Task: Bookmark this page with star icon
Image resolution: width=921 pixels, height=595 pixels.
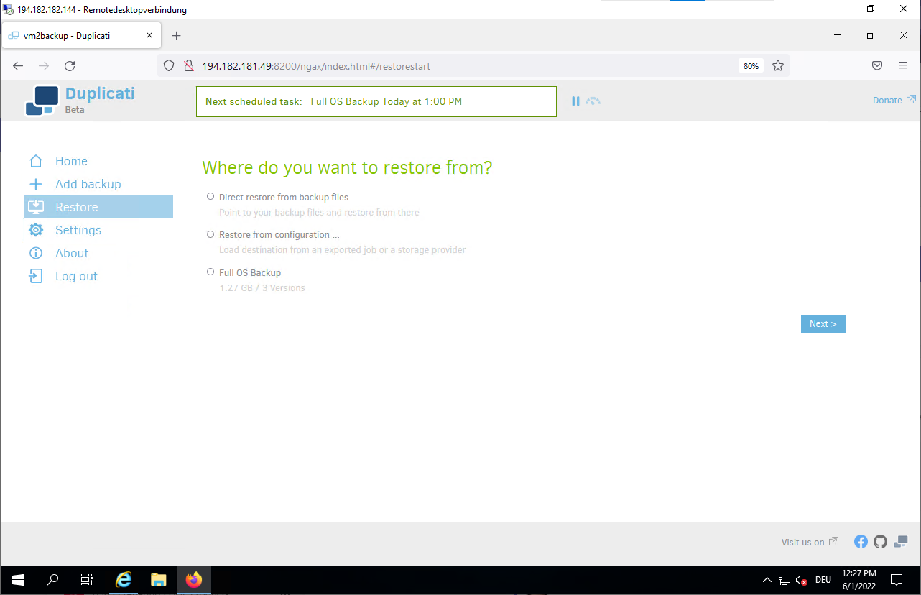Action: pos(777,66)
